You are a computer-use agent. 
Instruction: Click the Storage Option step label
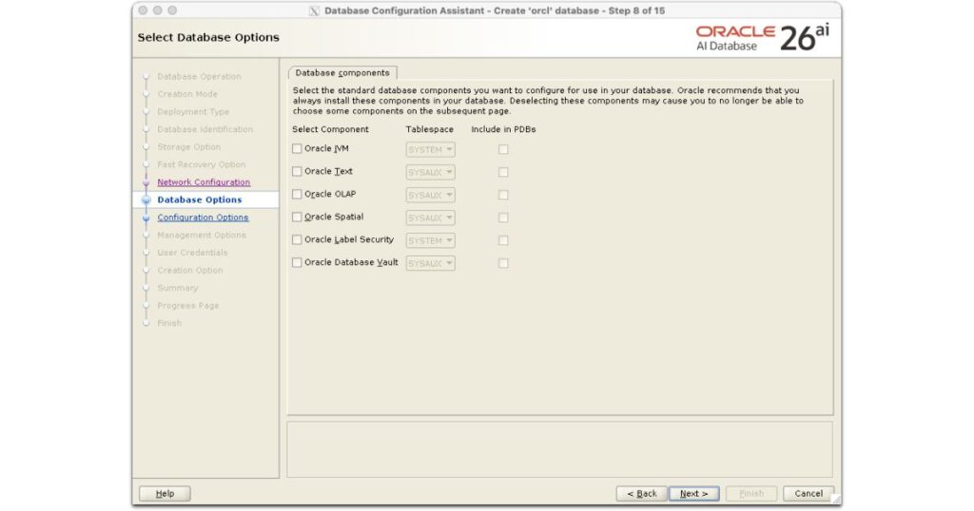(x=189, y=147)
